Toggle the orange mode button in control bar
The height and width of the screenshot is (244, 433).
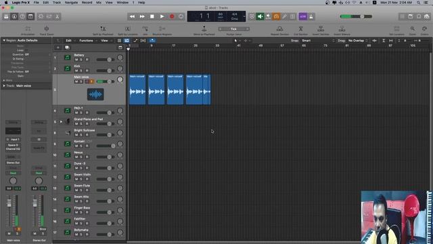[x=276, y=16]
